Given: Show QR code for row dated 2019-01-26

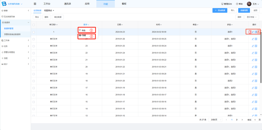Looking at the screenshot, I should coord(256,39).
